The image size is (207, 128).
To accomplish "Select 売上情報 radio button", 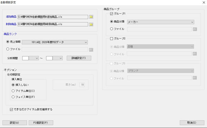I will tap(8, 42).
